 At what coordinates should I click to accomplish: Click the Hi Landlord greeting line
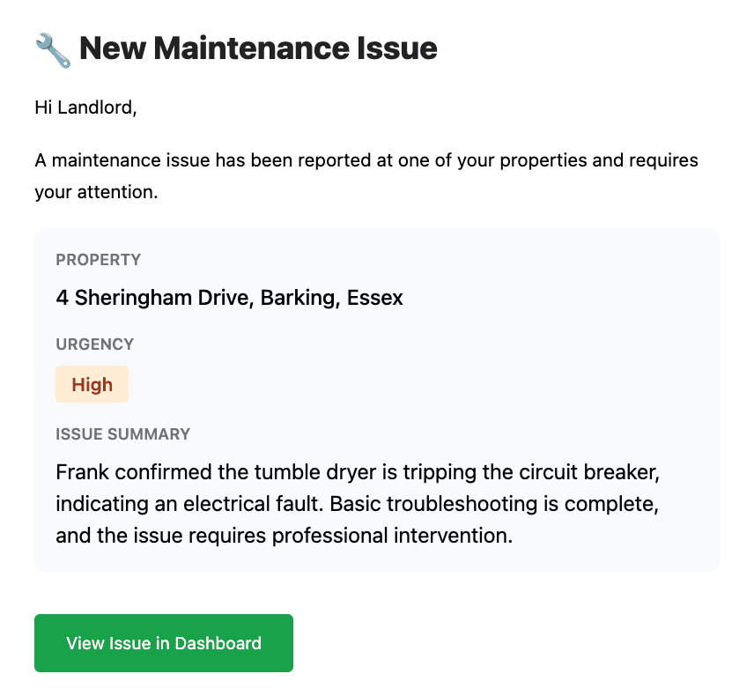click(86, 107)
